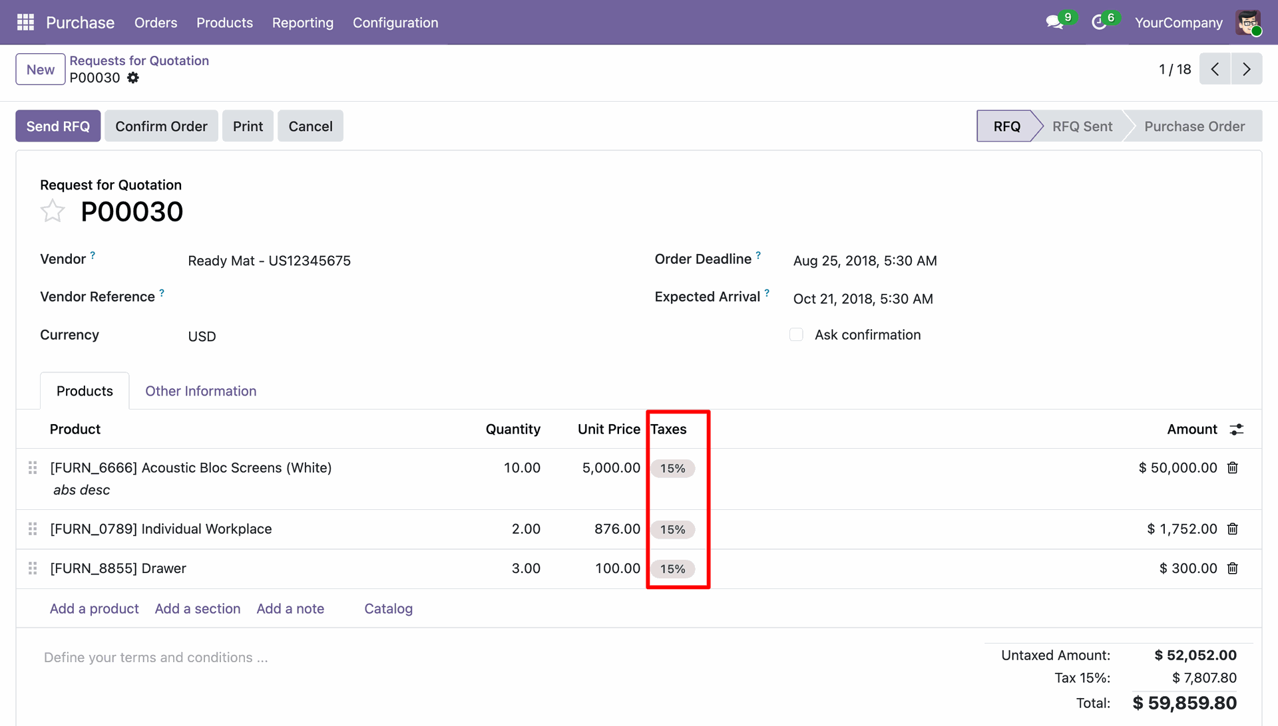The image size is (1278, 726).
Task: Enable the Ask confirmation checkbox
Action: [x=796, y=335]
